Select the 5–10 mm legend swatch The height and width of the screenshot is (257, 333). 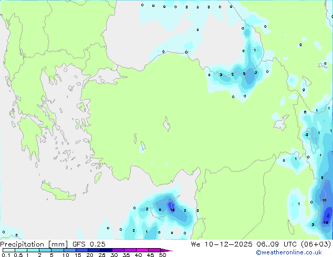point(58,250)
